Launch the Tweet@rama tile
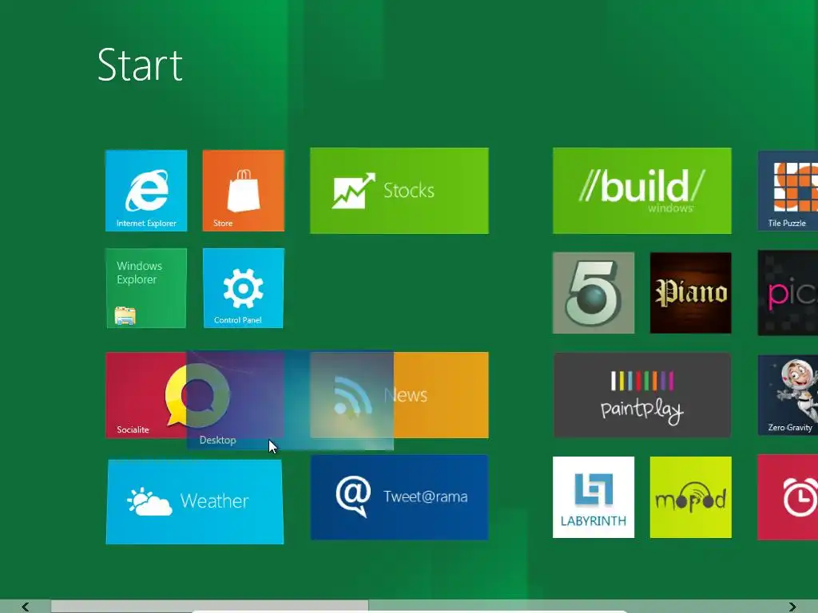 pyautogui.click(x=399, y=497)
